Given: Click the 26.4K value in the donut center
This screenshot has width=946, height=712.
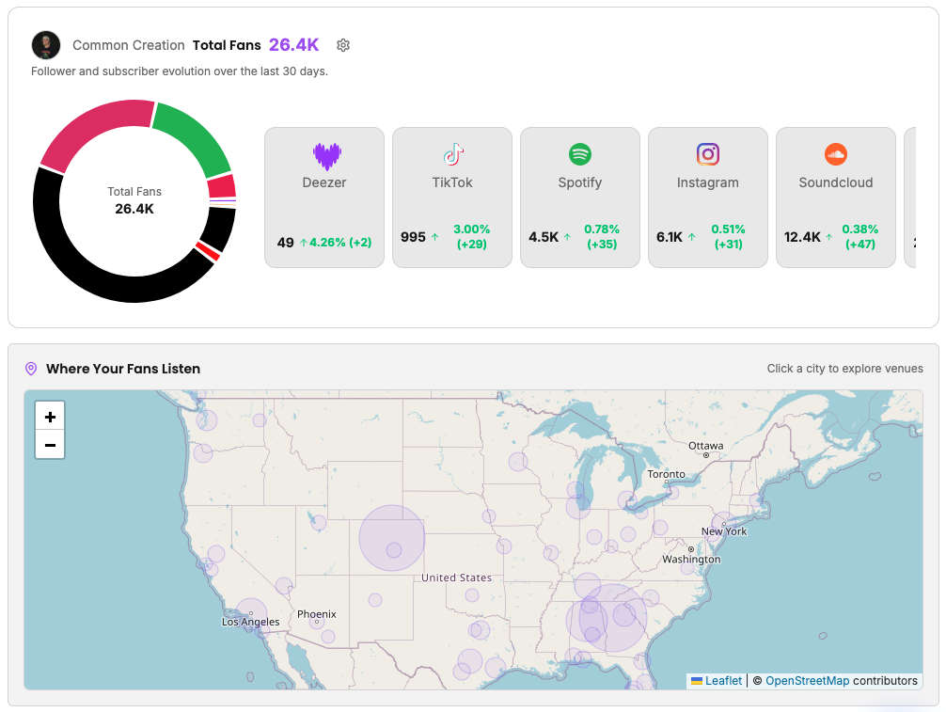Looking at the screenshot, I should point(134,209).
